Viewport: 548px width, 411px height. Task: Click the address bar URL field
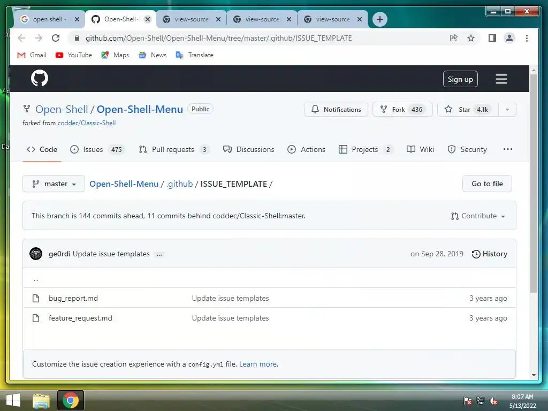218,38
